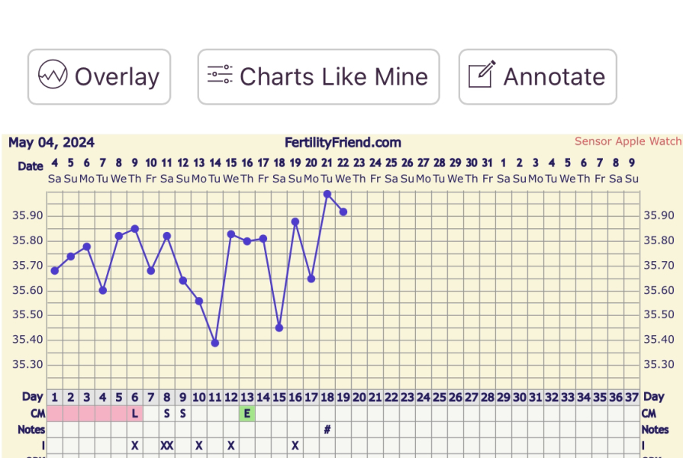The height and width of the screenshot is (458, 683).
Task: Open the Overlay tool
Action: coord(98,76)
